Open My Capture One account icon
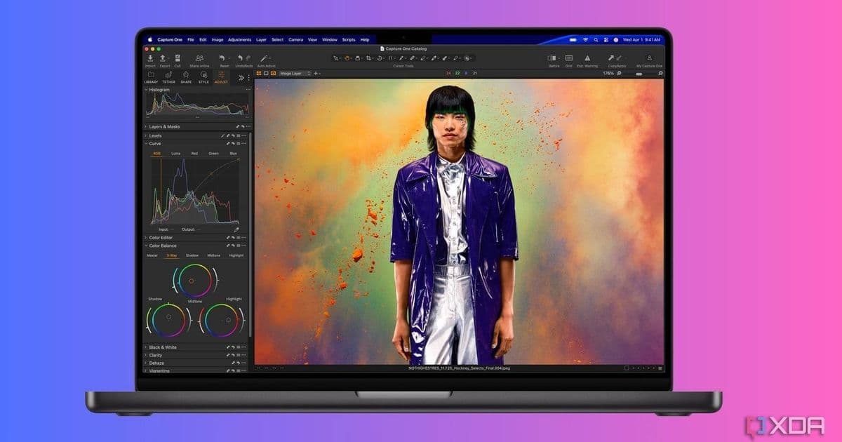Viewport: 842px width, 442px height. (650, 58)
